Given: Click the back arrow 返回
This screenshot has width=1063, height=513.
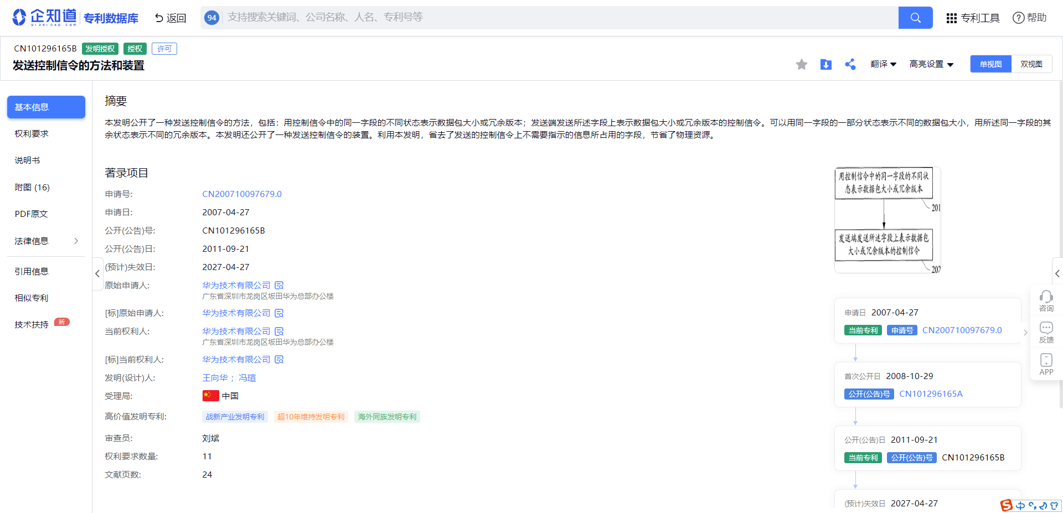Looking at the screenshot, I should click(170, 18).
